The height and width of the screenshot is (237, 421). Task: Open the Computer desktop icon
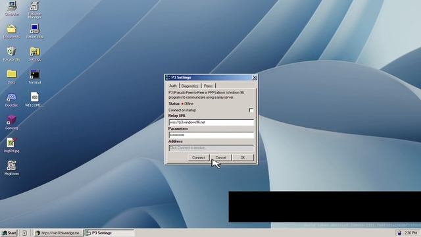pyautogui.click(x=12, y=8)
